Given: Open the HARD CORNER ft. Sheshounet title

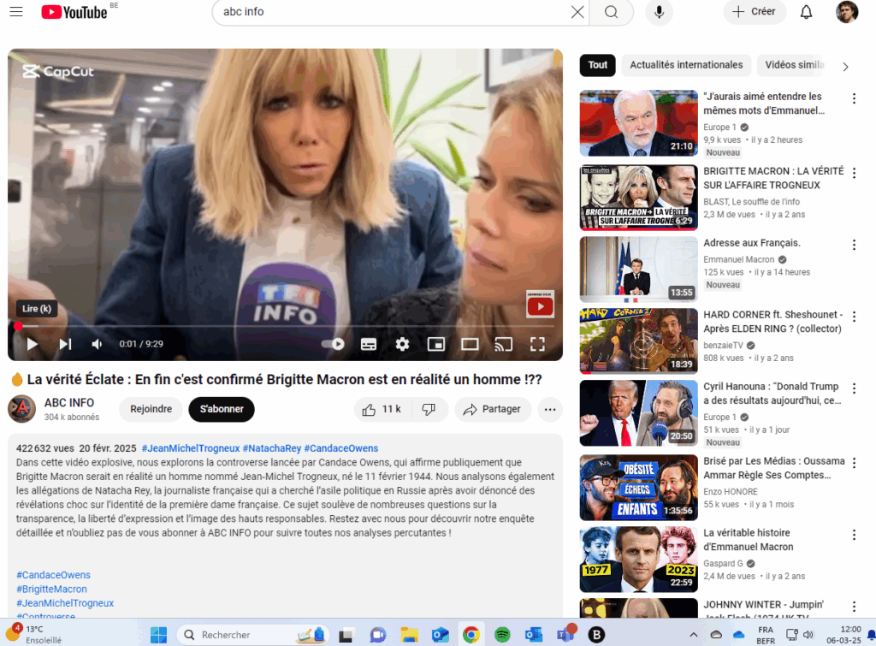Looking at the screenshot, I should pyautogui.click(x=773, y=322).
